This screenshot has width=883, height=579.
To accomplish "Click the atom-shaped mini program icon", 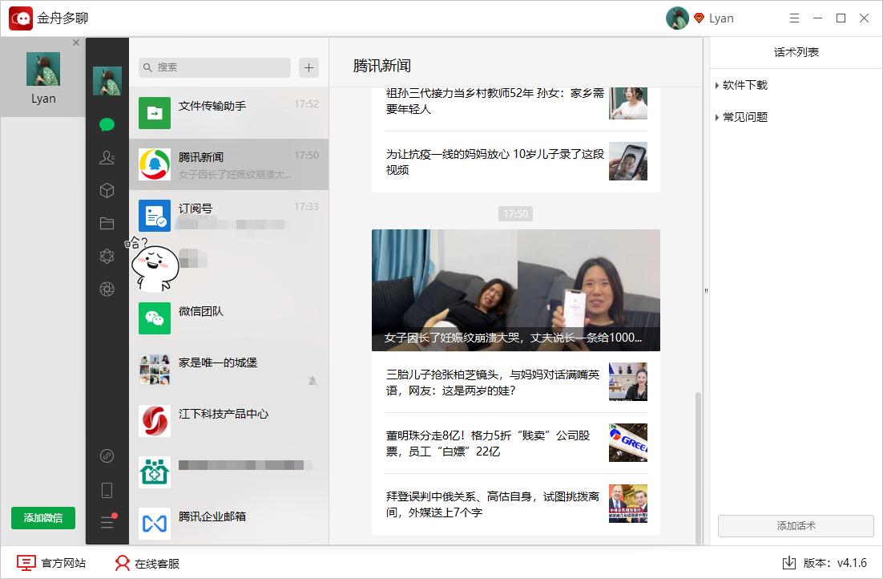I will (107, 256).
